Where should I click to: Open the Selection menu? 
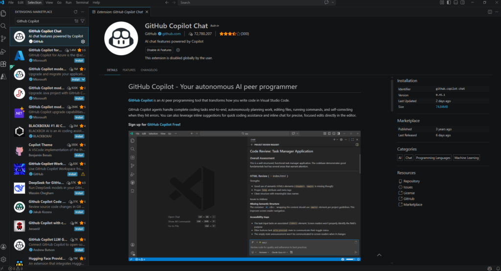[x=35, y=2]
